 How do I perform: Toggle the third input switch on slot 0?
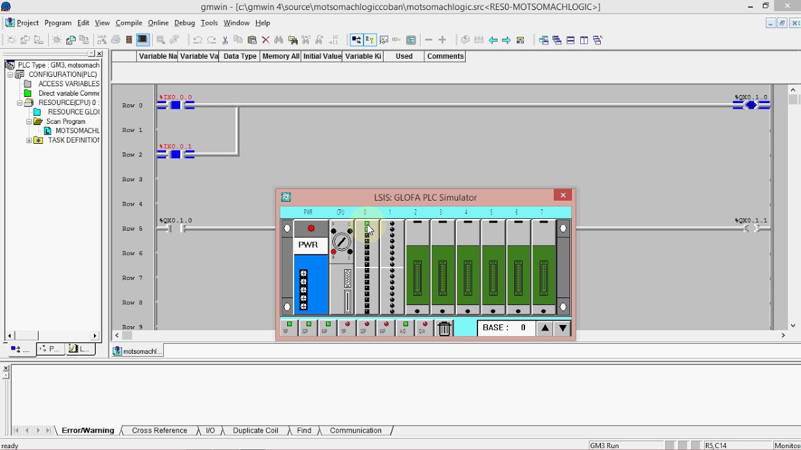click(x=367, y=236)
